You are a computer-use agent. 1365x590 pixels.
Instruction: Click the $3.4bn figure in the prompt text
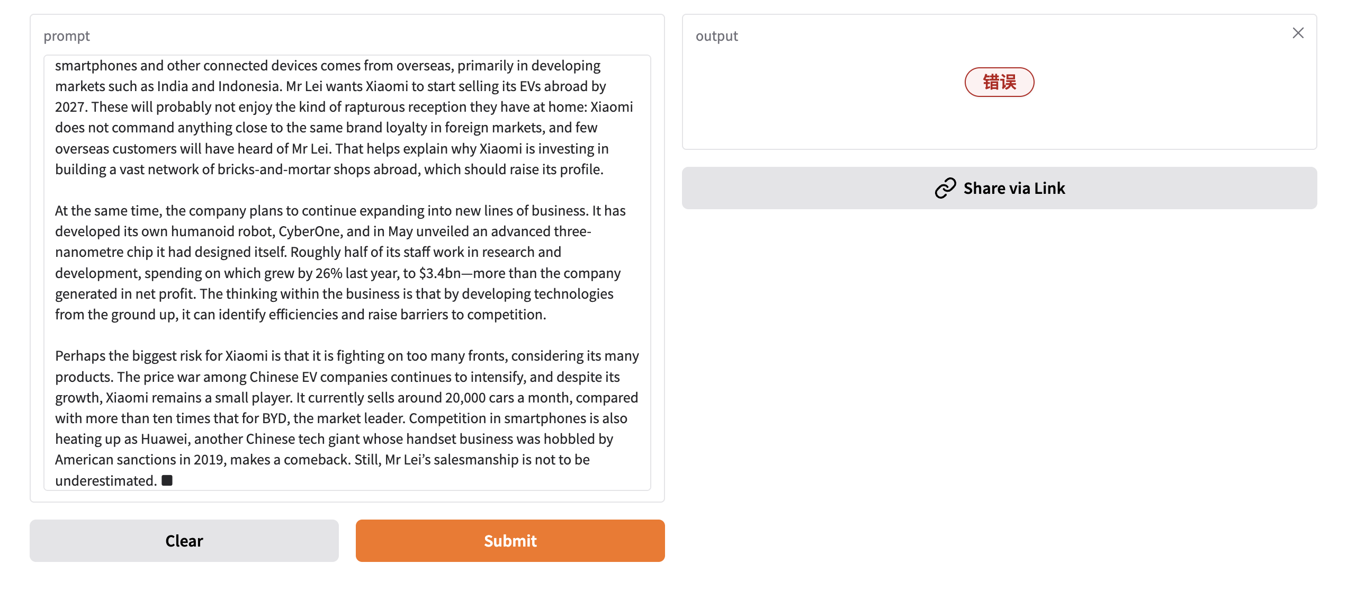point(440,273)
